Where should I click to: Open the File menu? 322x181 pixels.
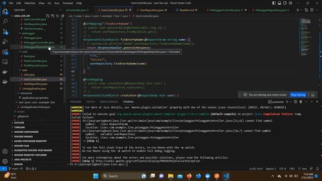[x=11, y=3]
